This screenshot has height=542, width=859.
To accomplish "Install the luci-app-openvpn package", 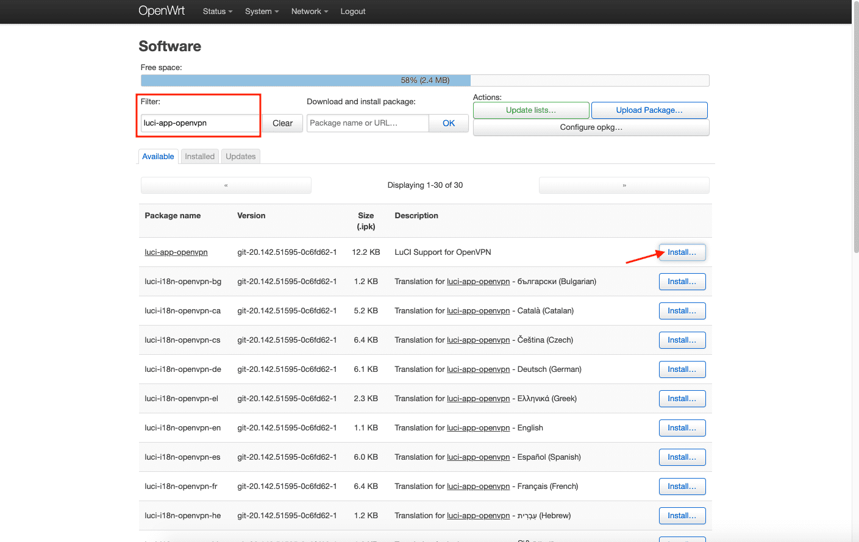I will point(682,252).
